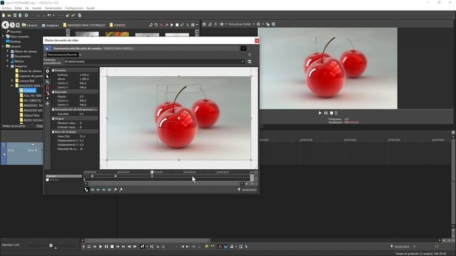
Task: Play the video in the preview window
Action: click(320, 113)
